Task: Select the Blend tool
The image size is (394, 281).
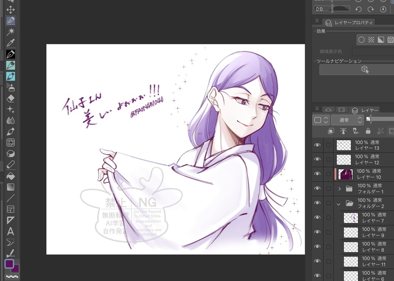Action: 10,121
